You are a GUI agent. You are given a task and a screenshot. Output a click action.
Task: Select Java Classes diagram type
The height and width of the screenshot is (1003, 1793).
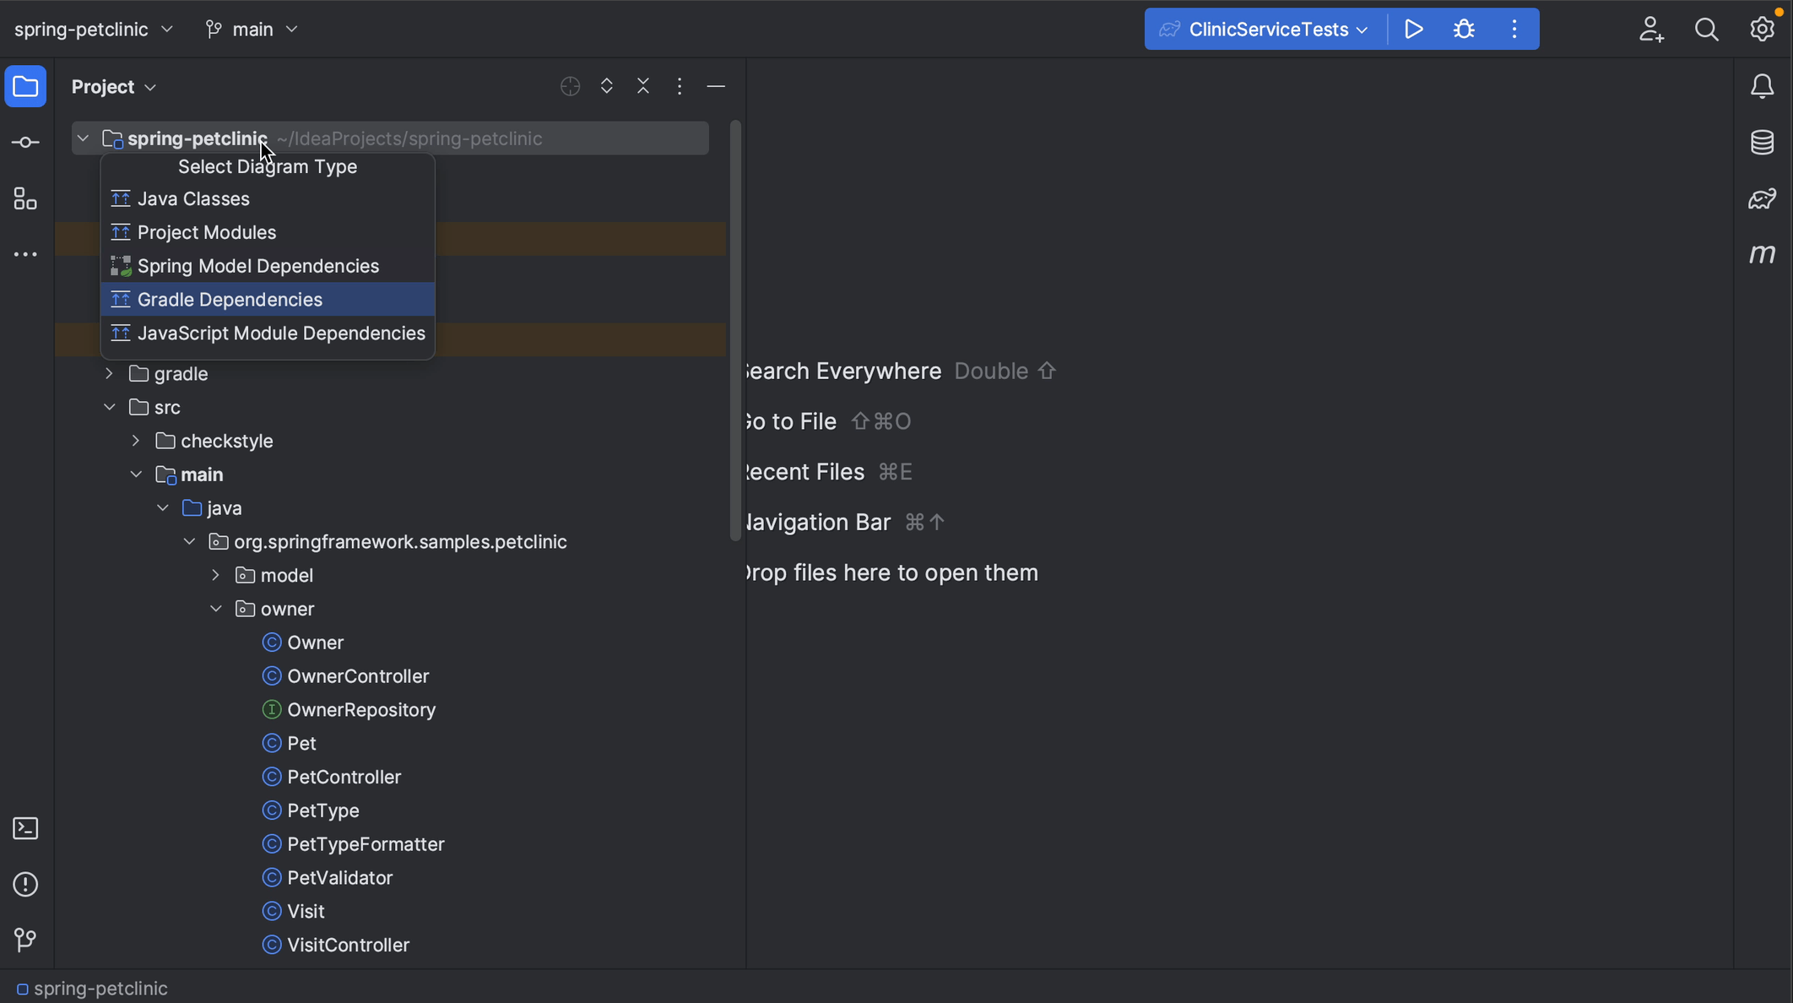coord(193,199)
